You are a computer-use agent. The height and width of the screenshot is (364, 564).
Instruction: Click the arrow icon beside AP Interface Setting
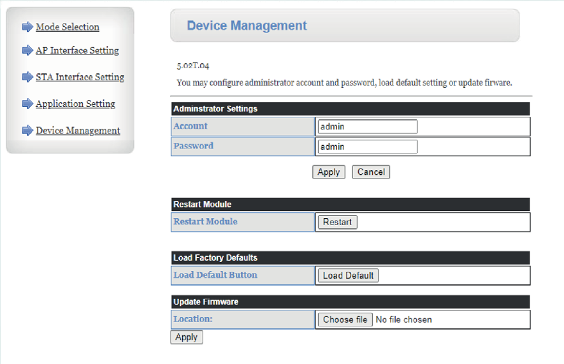(27, 50)
